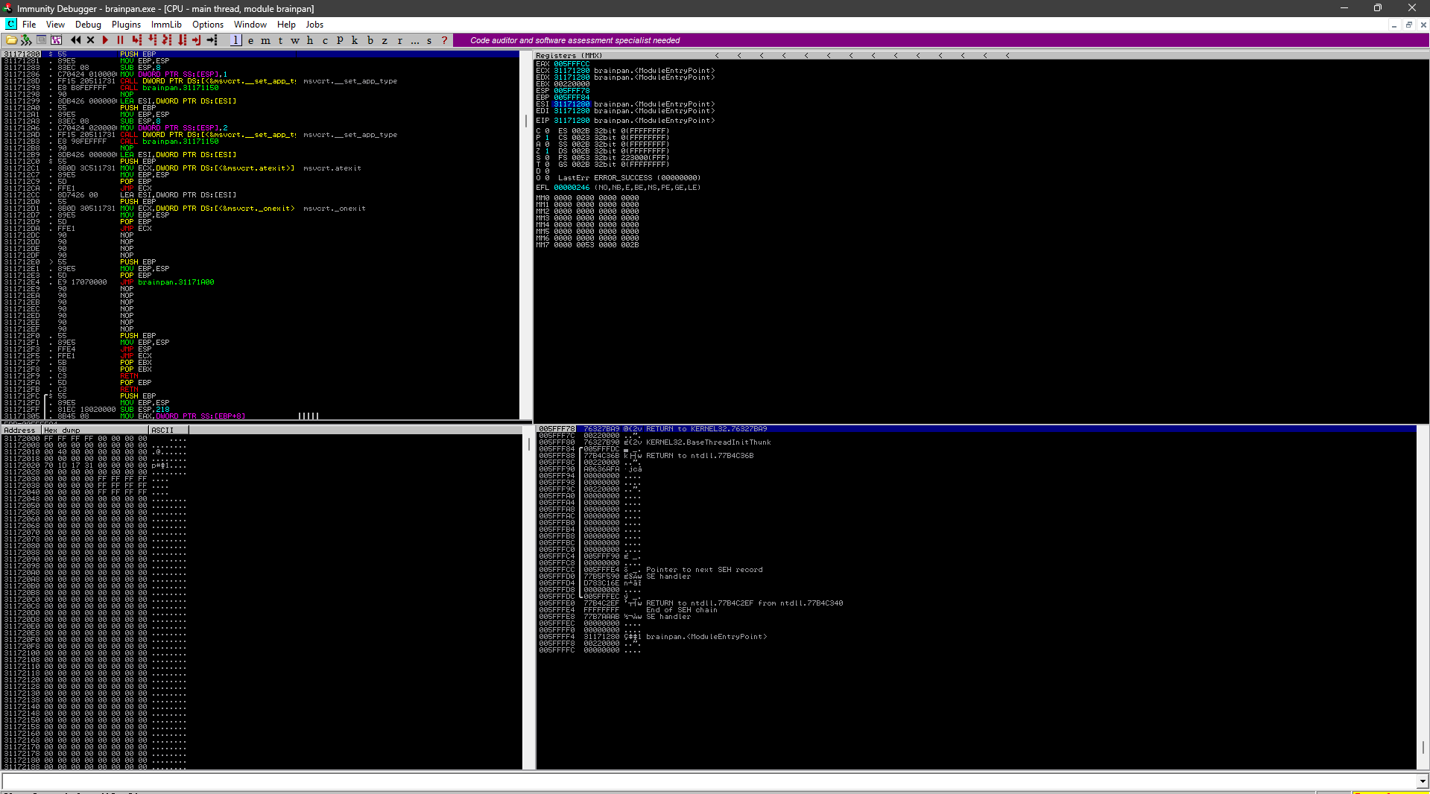Show memory map with 'm' button
1430x794 pixels.
pos(265,40)
